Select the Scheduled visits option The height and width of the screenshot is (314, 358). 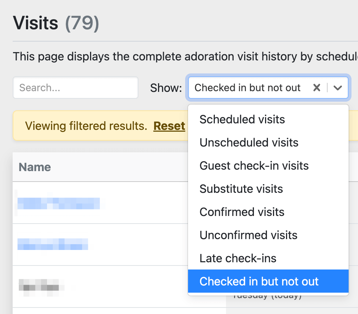tap(242, 119)
